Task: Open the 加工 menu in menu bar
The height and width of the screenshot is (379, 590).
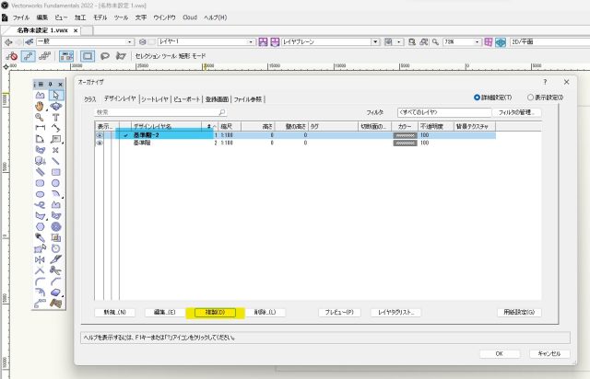Action: click(81, 17)
